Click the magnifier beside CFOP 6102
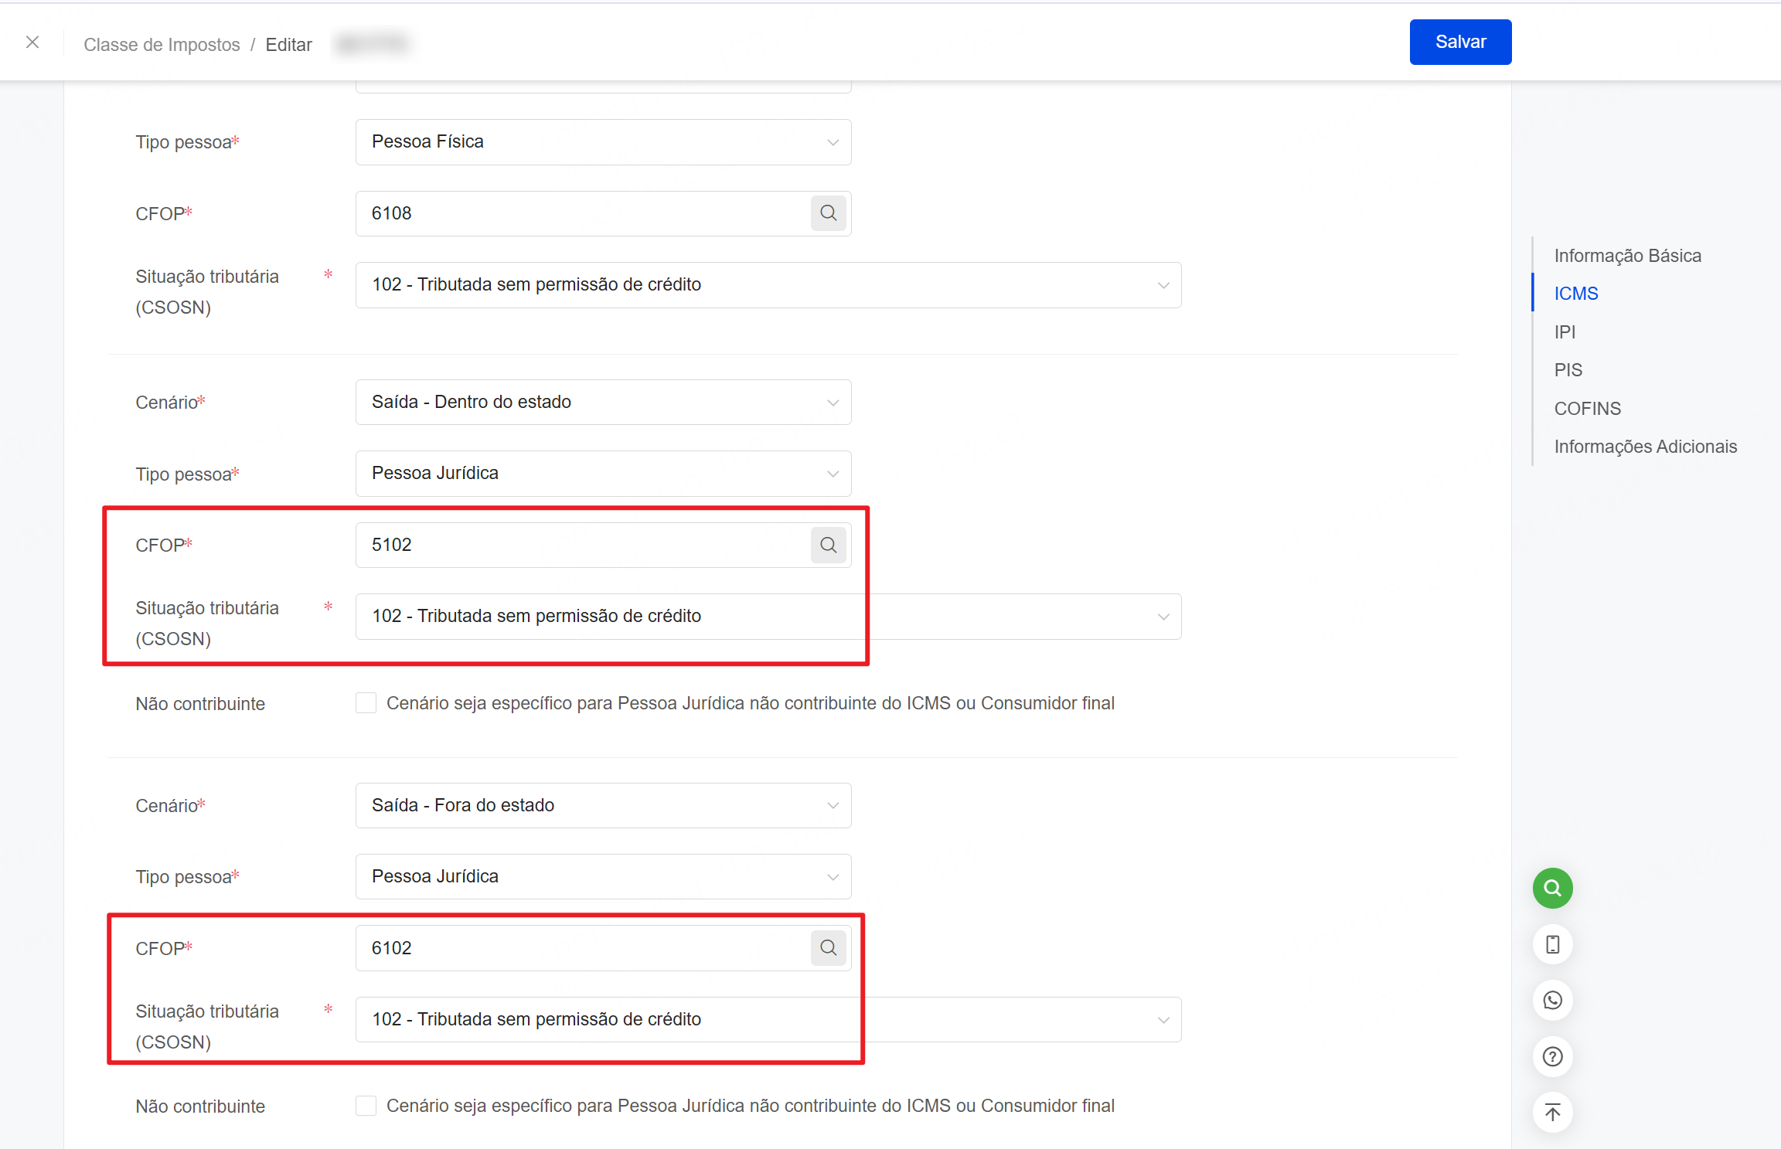The width and height of the screenshot is (1781, 1149). click(x=828, y=948)
